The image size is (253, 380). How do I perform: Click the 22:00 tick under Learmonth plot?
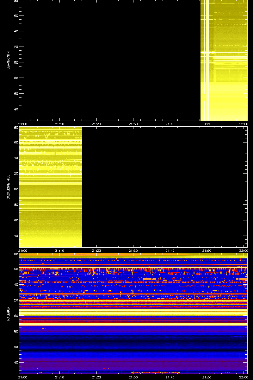point(244,124)
